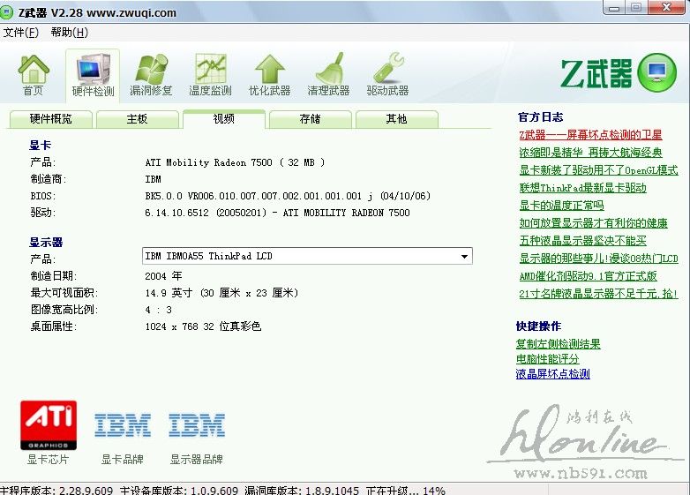
Task: Click the ATI Graphics 显卡芯片 logo
Action: coord(49,425)
